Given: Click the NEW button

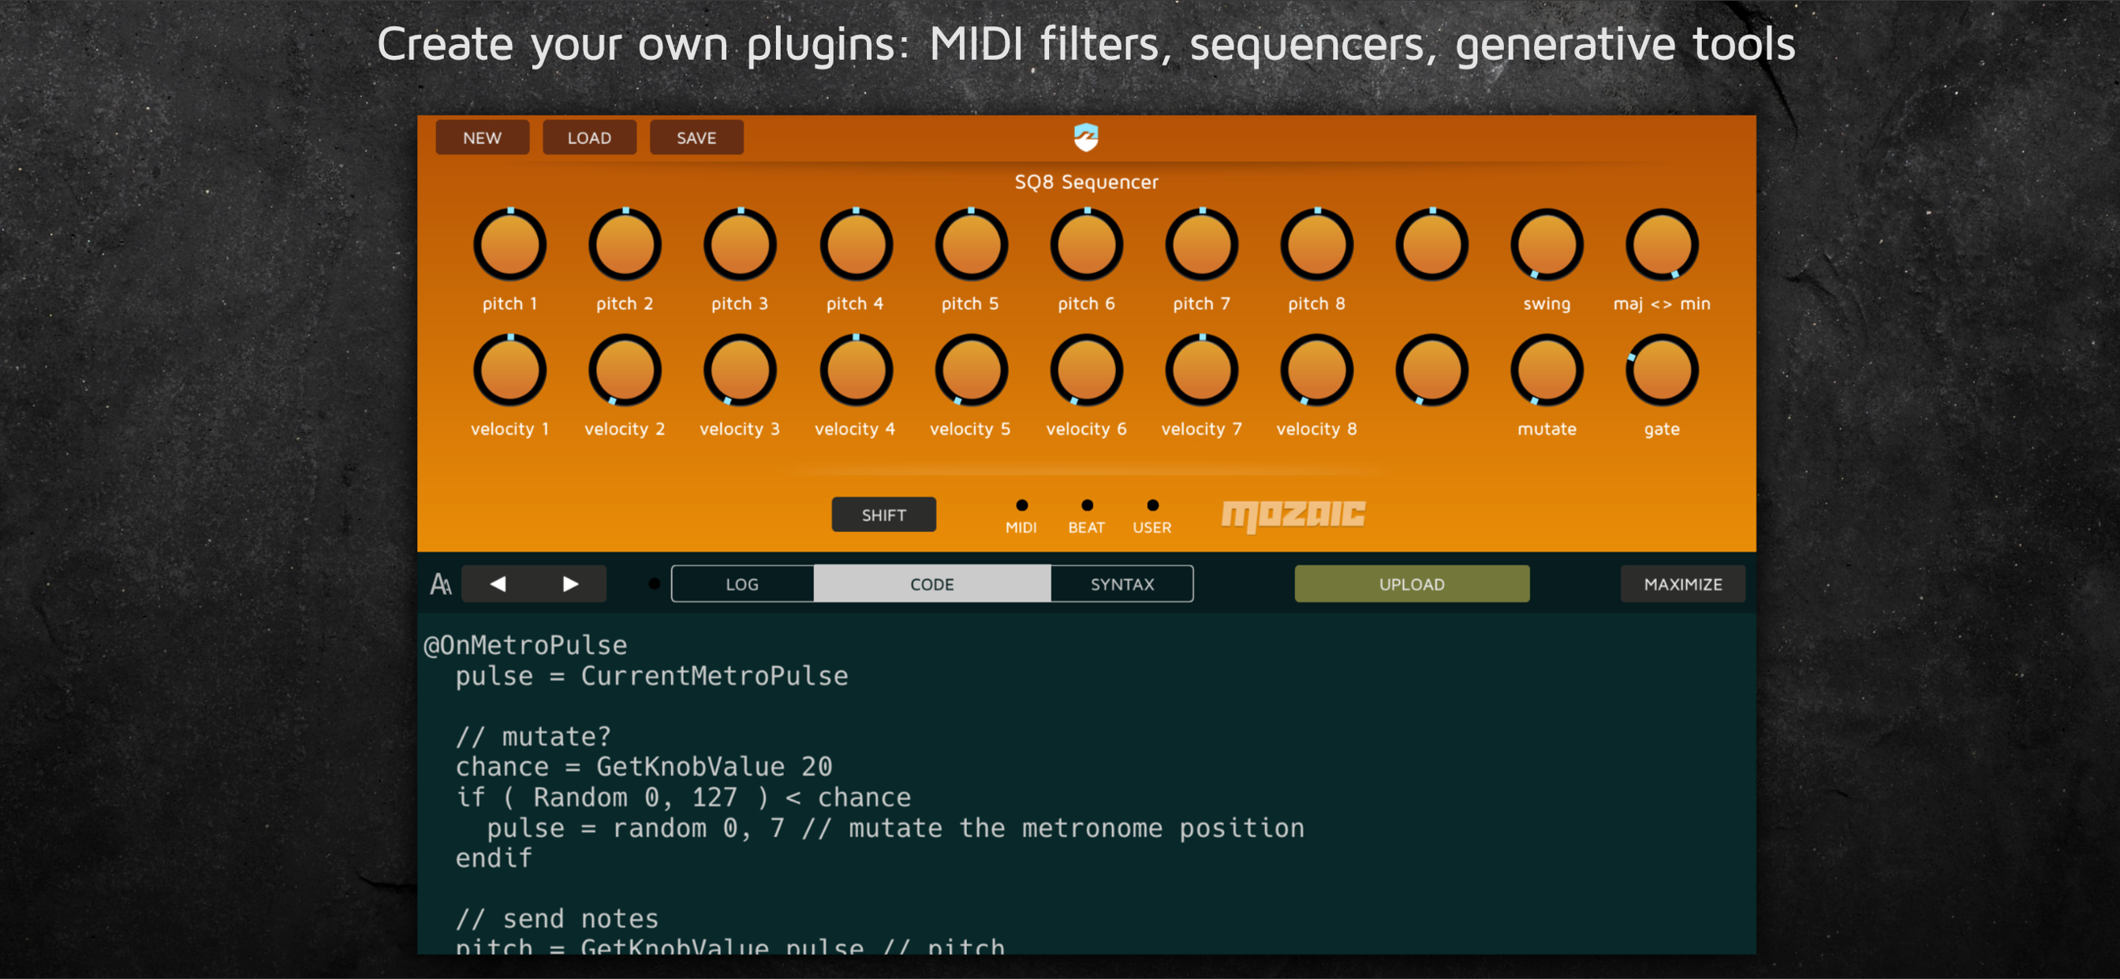Looking at the screenshot, I should pos(481,138).
